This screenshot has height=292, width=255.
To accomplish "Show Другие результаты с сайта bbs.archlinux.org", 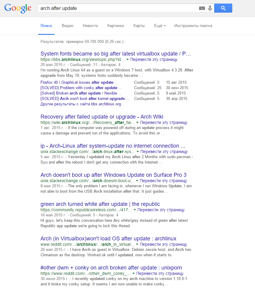I will (81, 104).
